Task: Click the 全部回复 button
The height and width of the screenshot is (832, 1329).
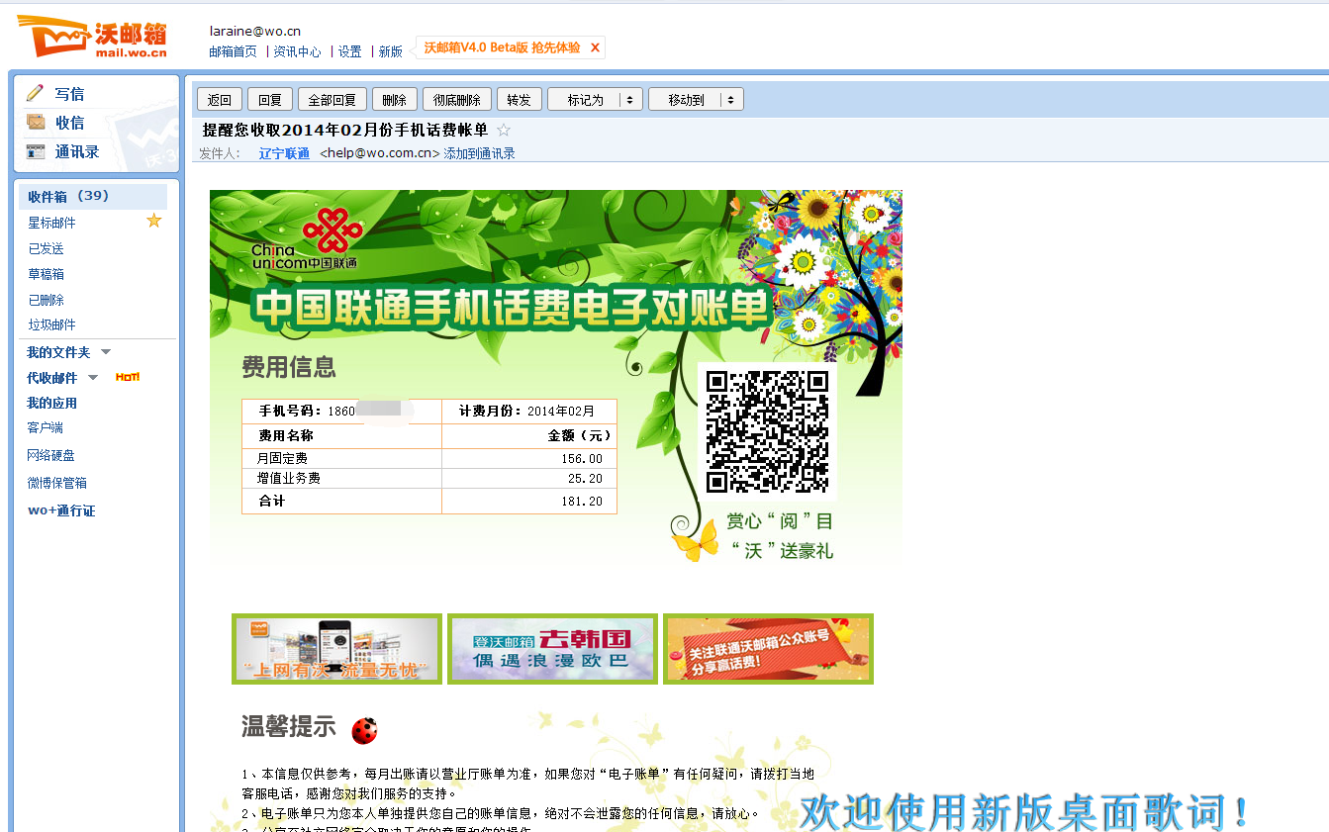Action: tap(332, 100)
